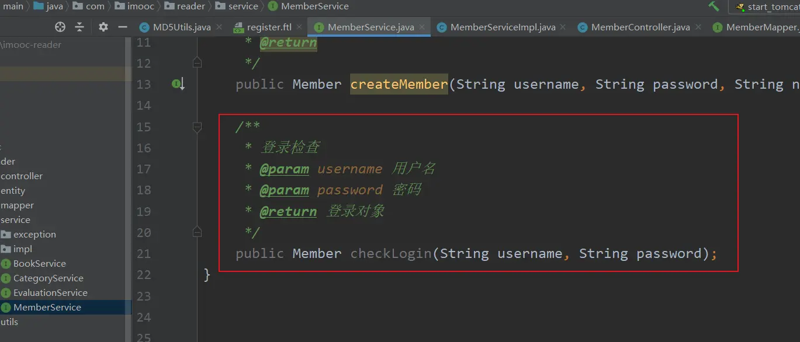Click the reader breadcrumb in navigation bar
The image size is (800, 342).
click(191, 6)
